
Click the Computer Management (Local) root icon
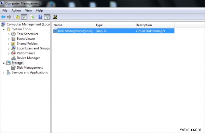point(3,24)
